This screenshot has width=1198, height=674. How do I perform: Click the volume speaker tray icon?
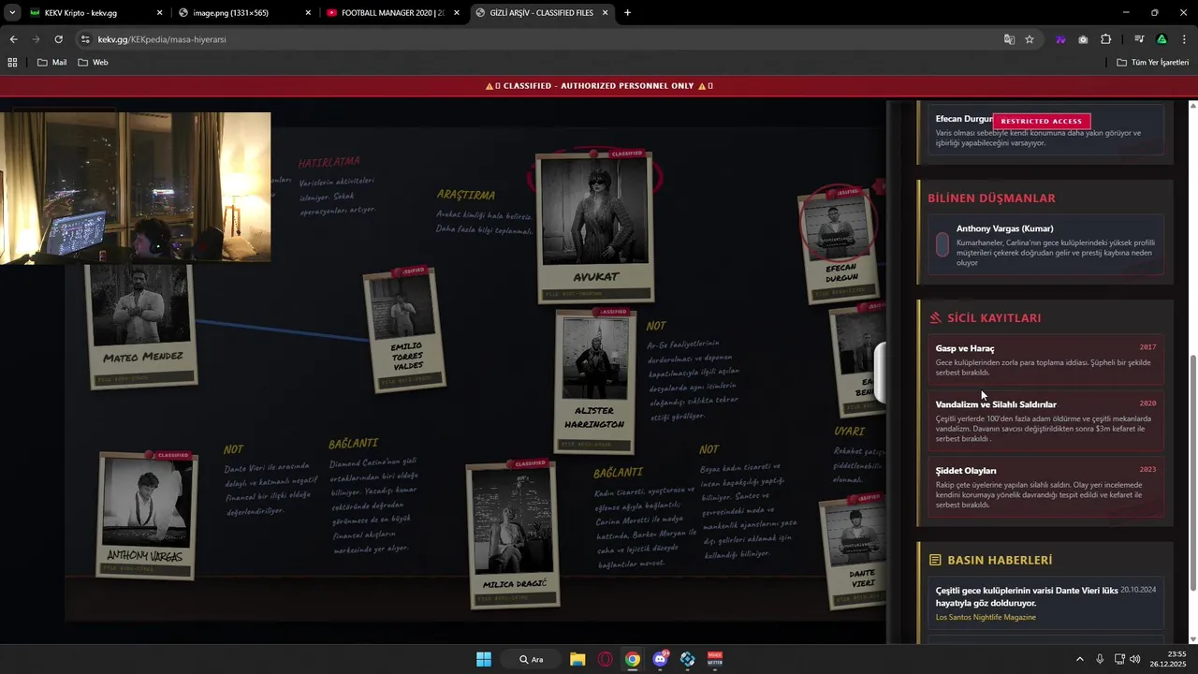click(1135, 659)
